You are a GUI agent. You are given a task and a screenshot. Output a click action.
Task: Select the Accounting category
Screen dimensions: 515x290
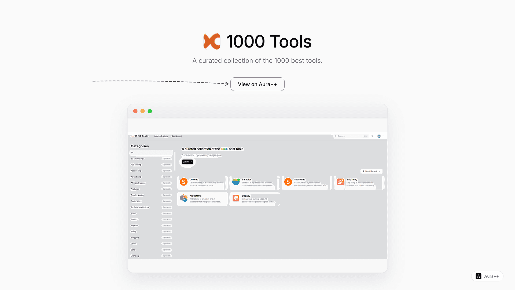pos(136,171)
